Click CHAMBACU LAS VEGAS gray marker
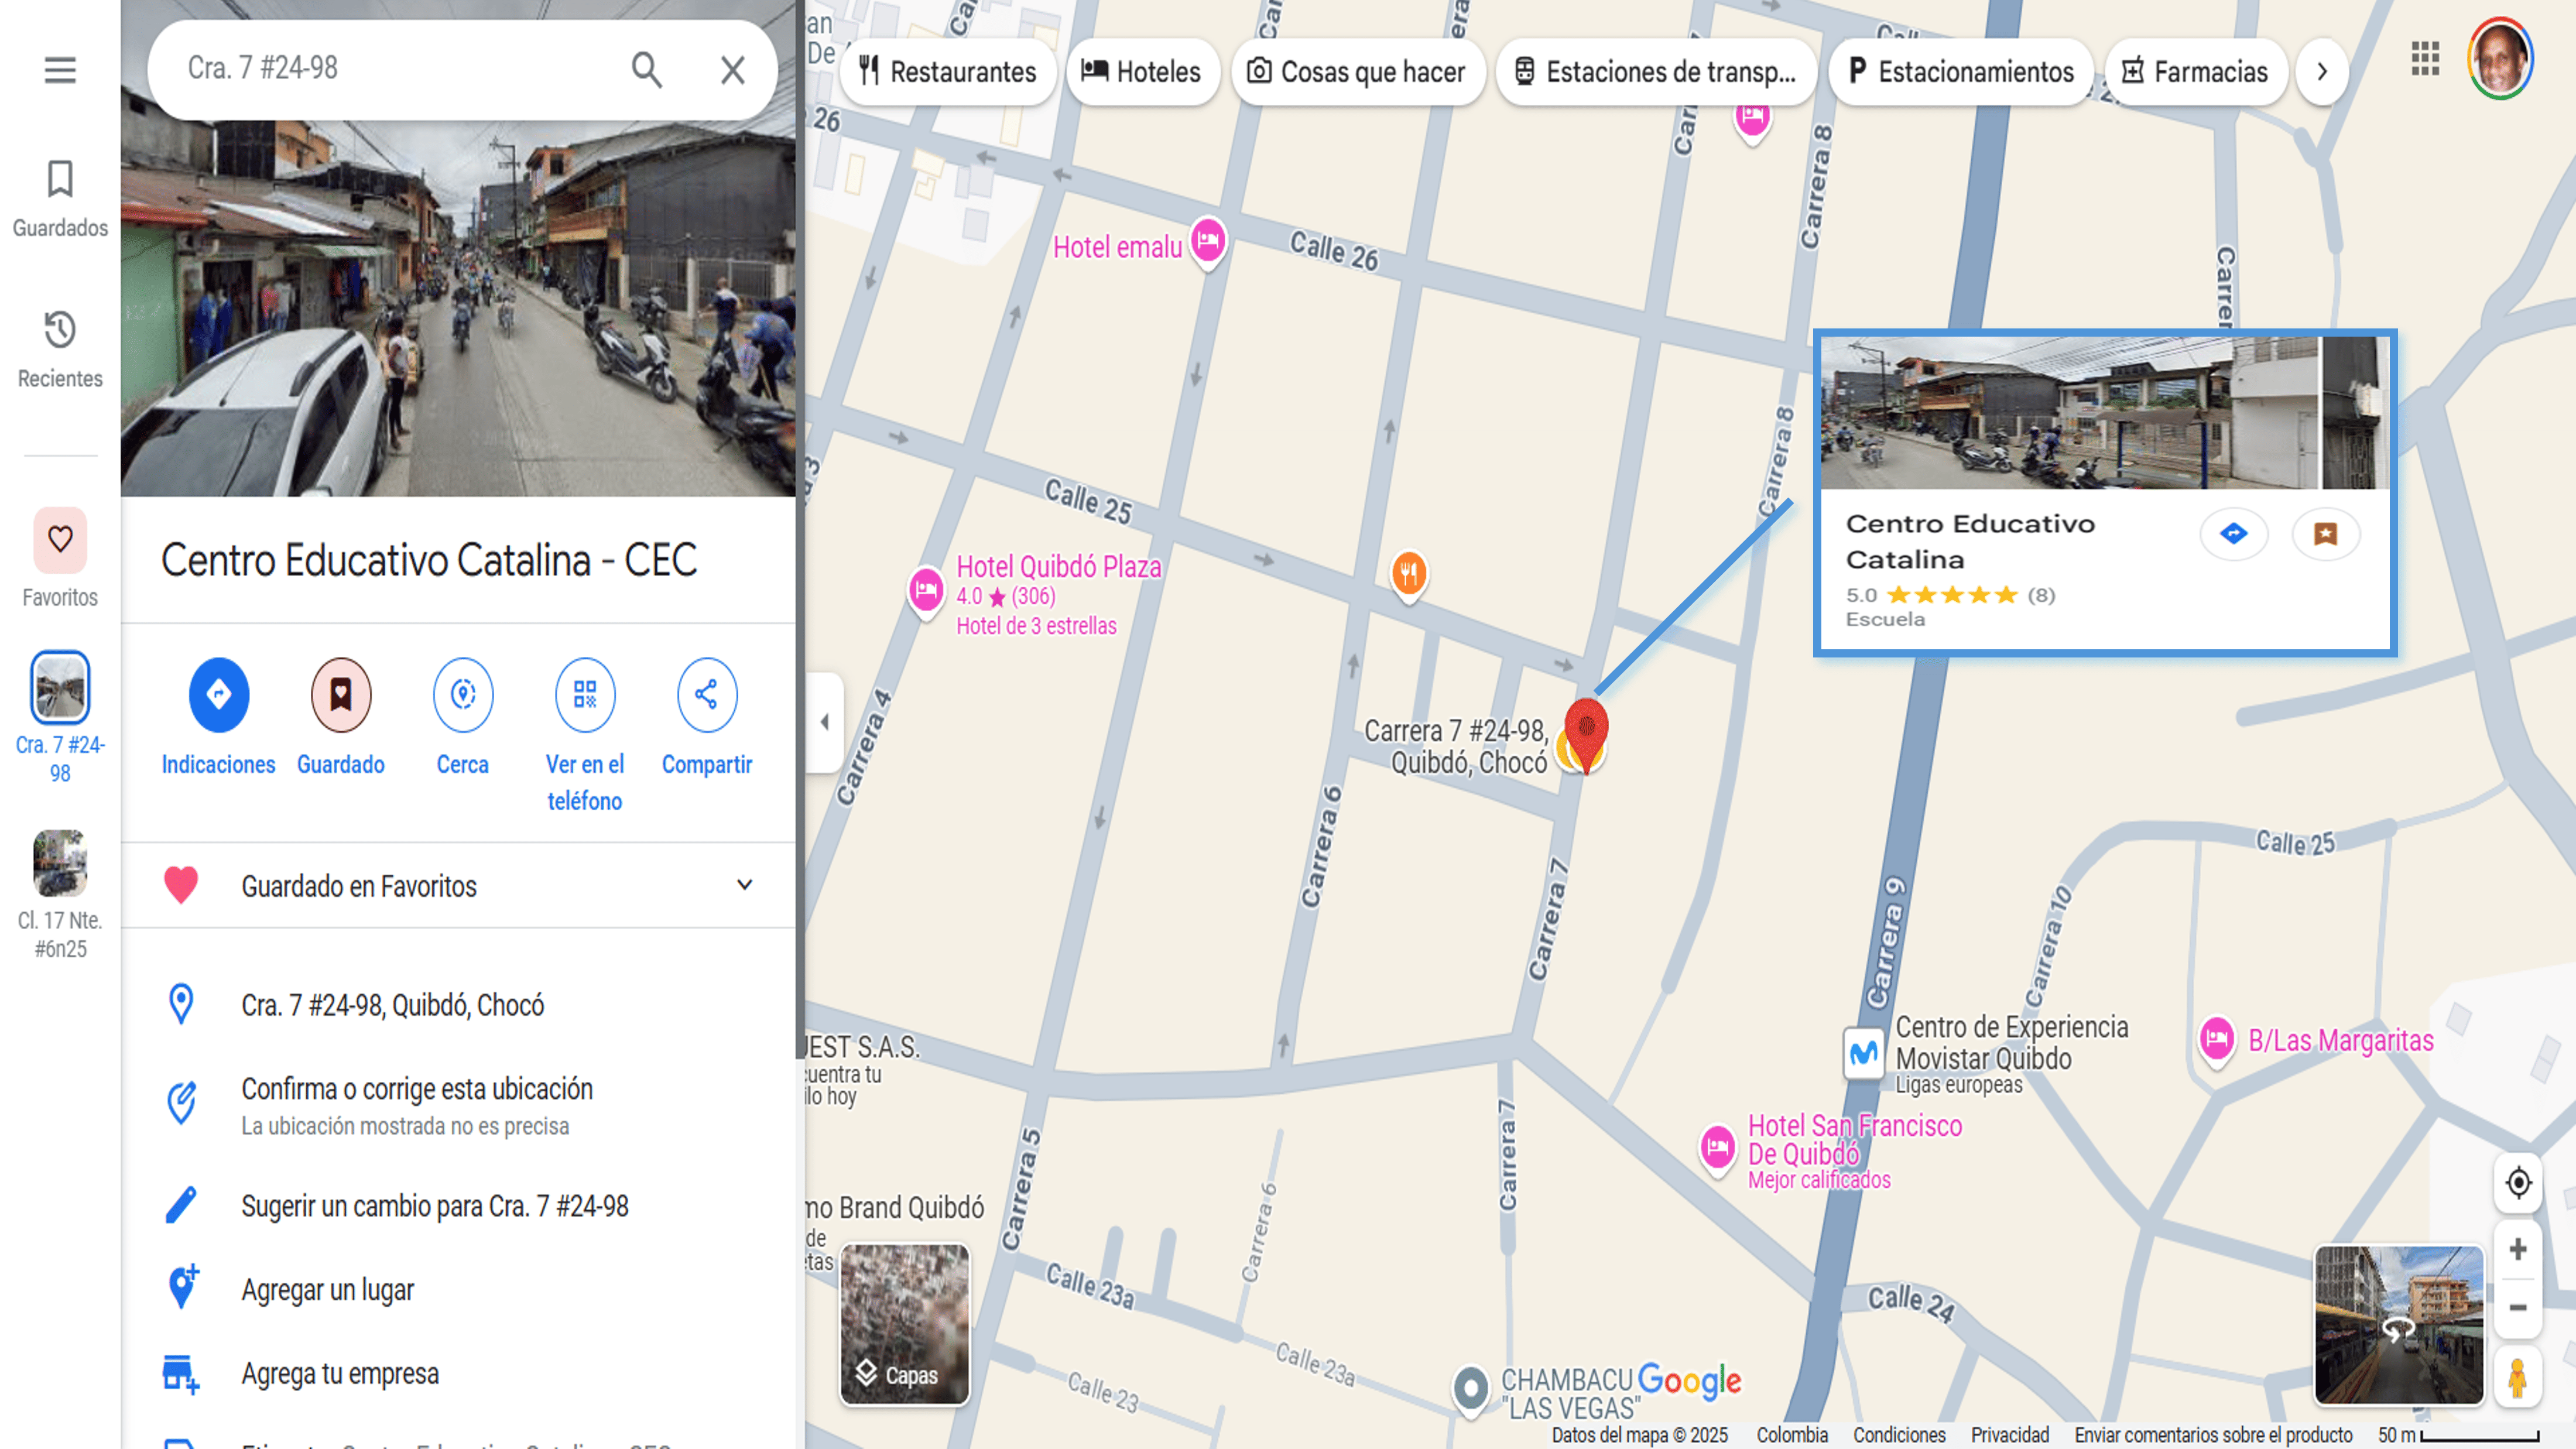This screenshot has height=1449, width=2576. coord(1471,1390)
